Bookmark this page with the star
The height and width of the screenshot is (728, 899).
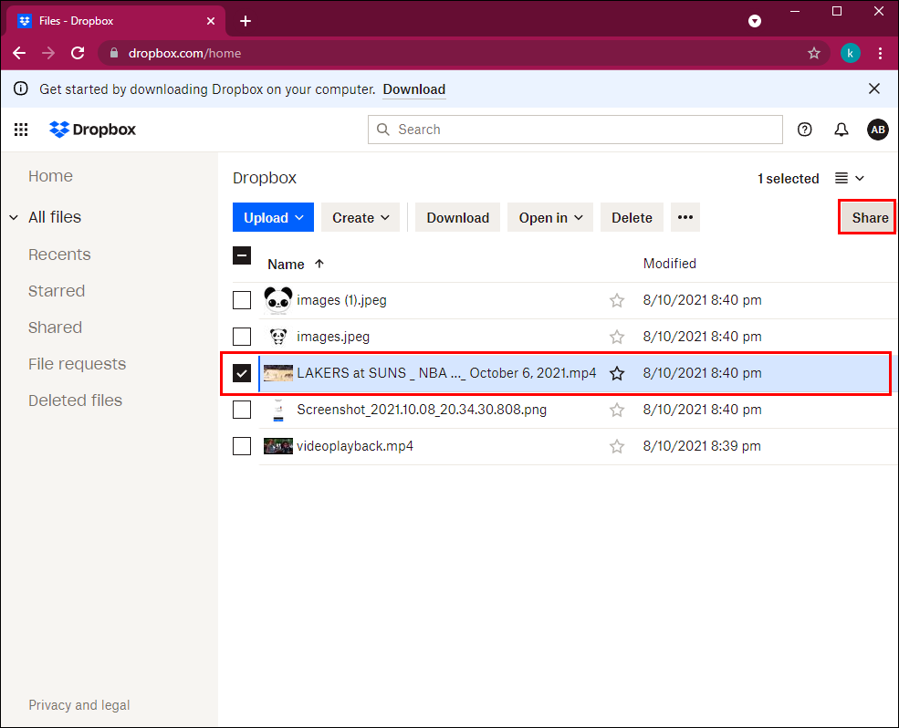813,53
